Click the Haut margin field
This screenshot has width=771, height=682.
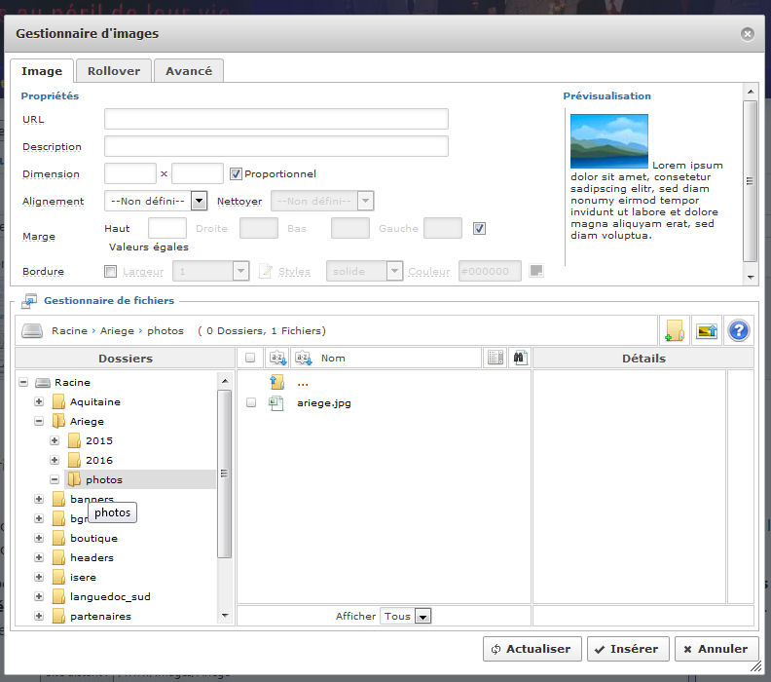click(x=167, y=228)
